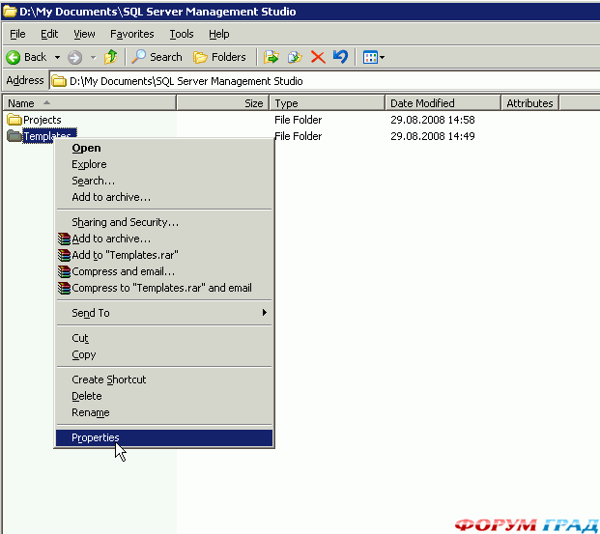Toggle the Folders pane button
The height and width of the screenshot is (534, 600).
[219, 57]
